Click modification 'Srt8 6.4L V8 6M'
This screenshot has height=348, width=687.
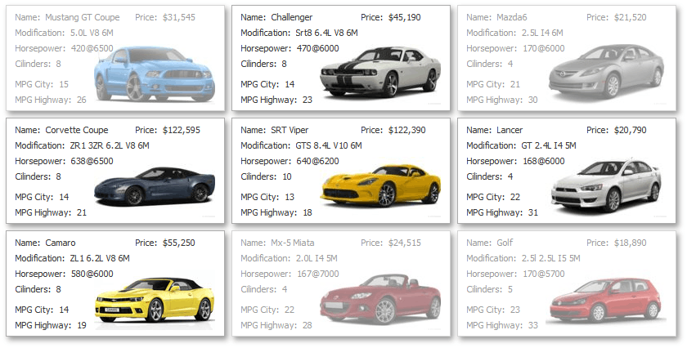[326, 33]
